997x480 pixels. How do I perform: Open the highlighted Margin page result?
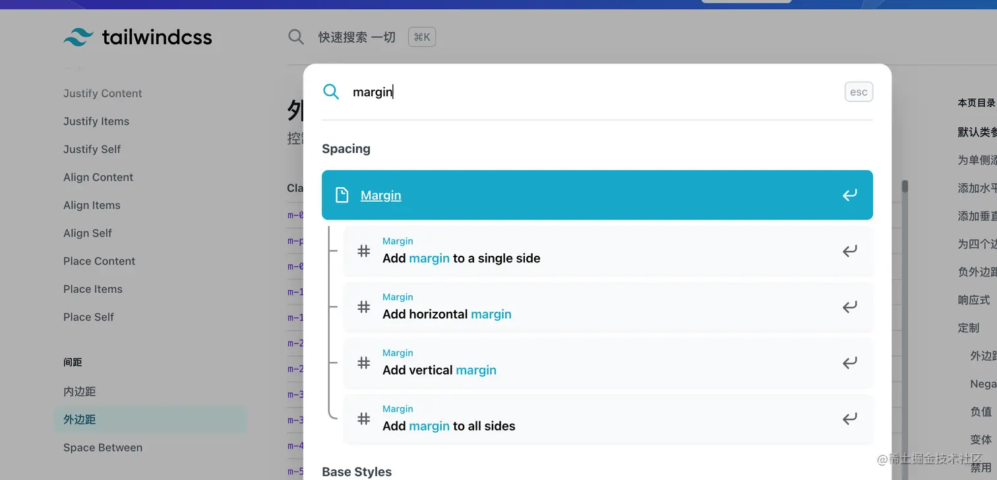[597, 195]
